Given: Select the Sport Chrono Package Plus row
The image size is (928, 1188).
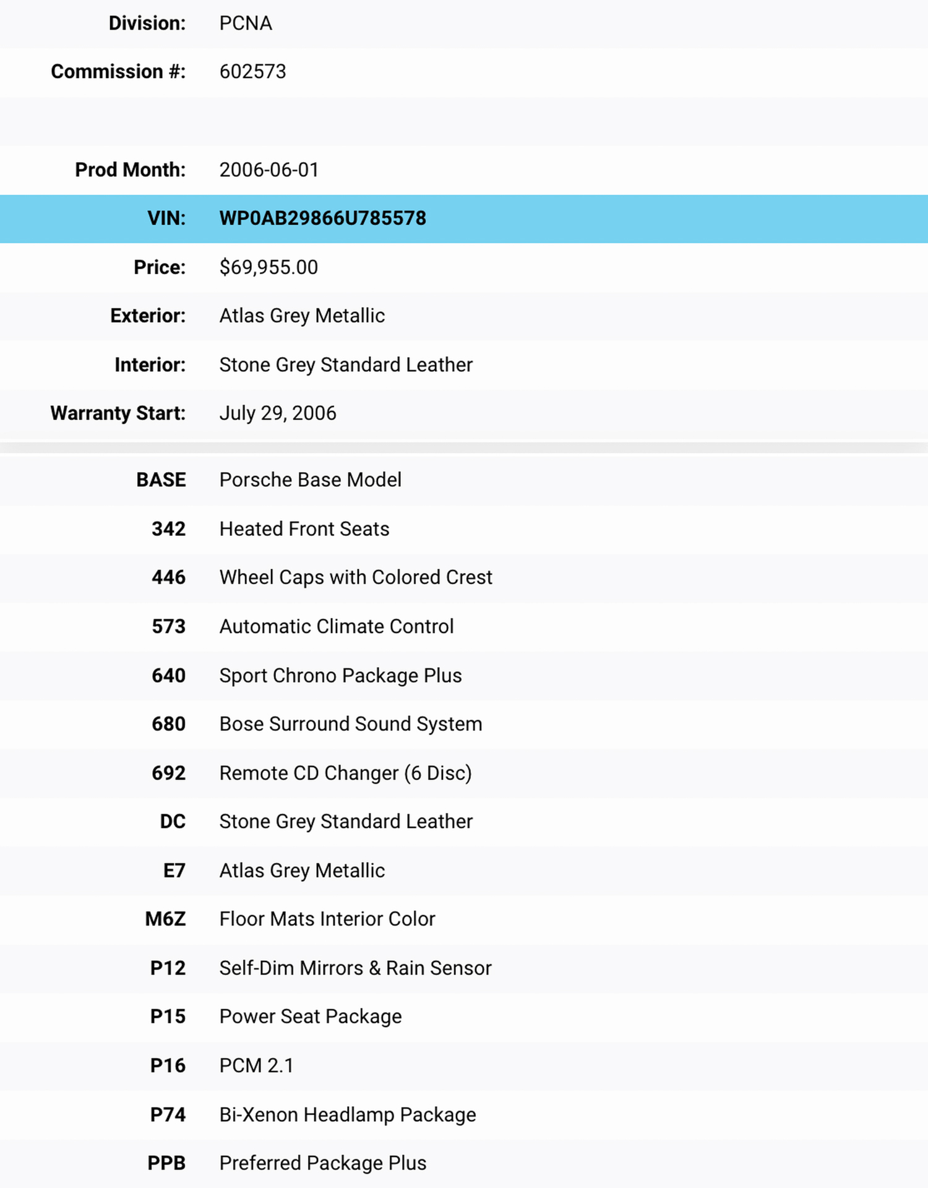Looking at the screenshot, I should 340,676.
